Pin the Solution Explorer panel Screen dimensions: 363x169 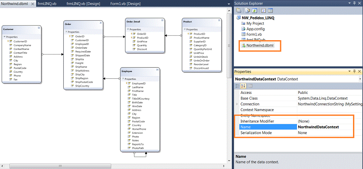355,3
